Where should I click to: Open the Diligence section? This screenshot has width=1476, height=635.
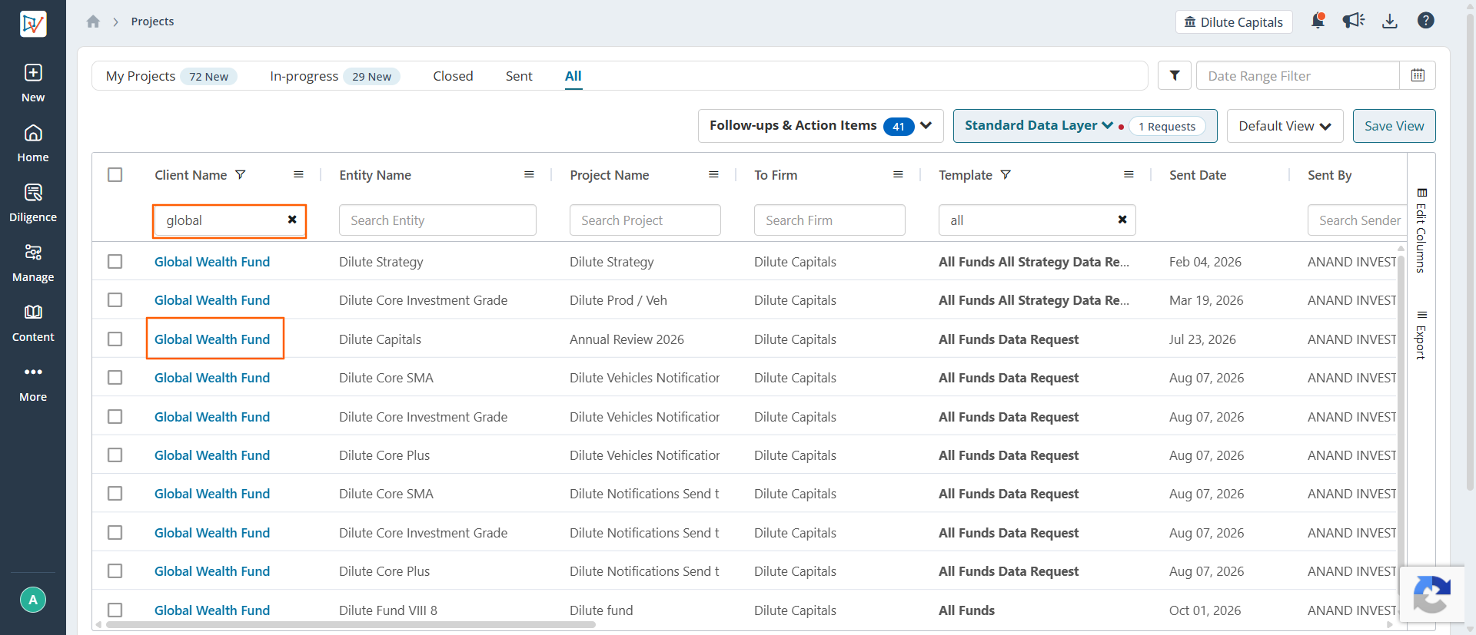point(33,203)
